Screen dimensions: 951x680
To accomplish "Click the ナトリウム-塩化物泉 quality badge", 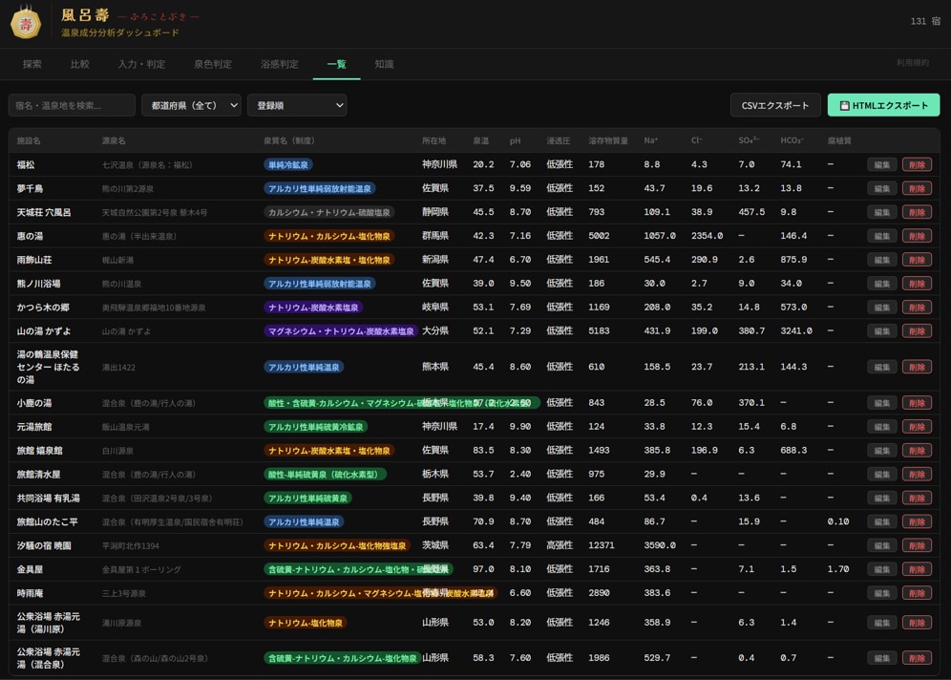I will click(x=306, y=623).
